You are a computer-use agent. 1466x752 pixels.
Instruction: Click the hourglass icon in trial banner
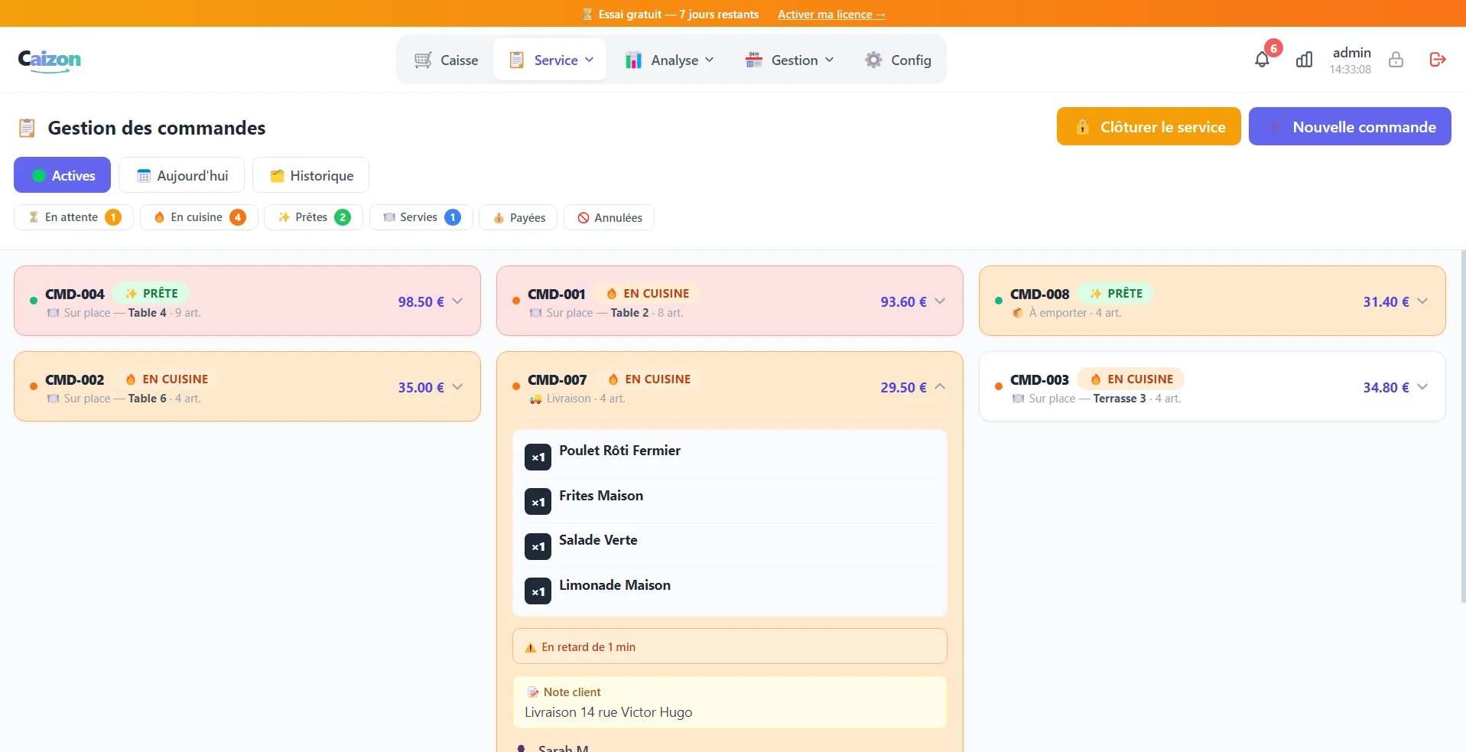(x=587, y=14)
